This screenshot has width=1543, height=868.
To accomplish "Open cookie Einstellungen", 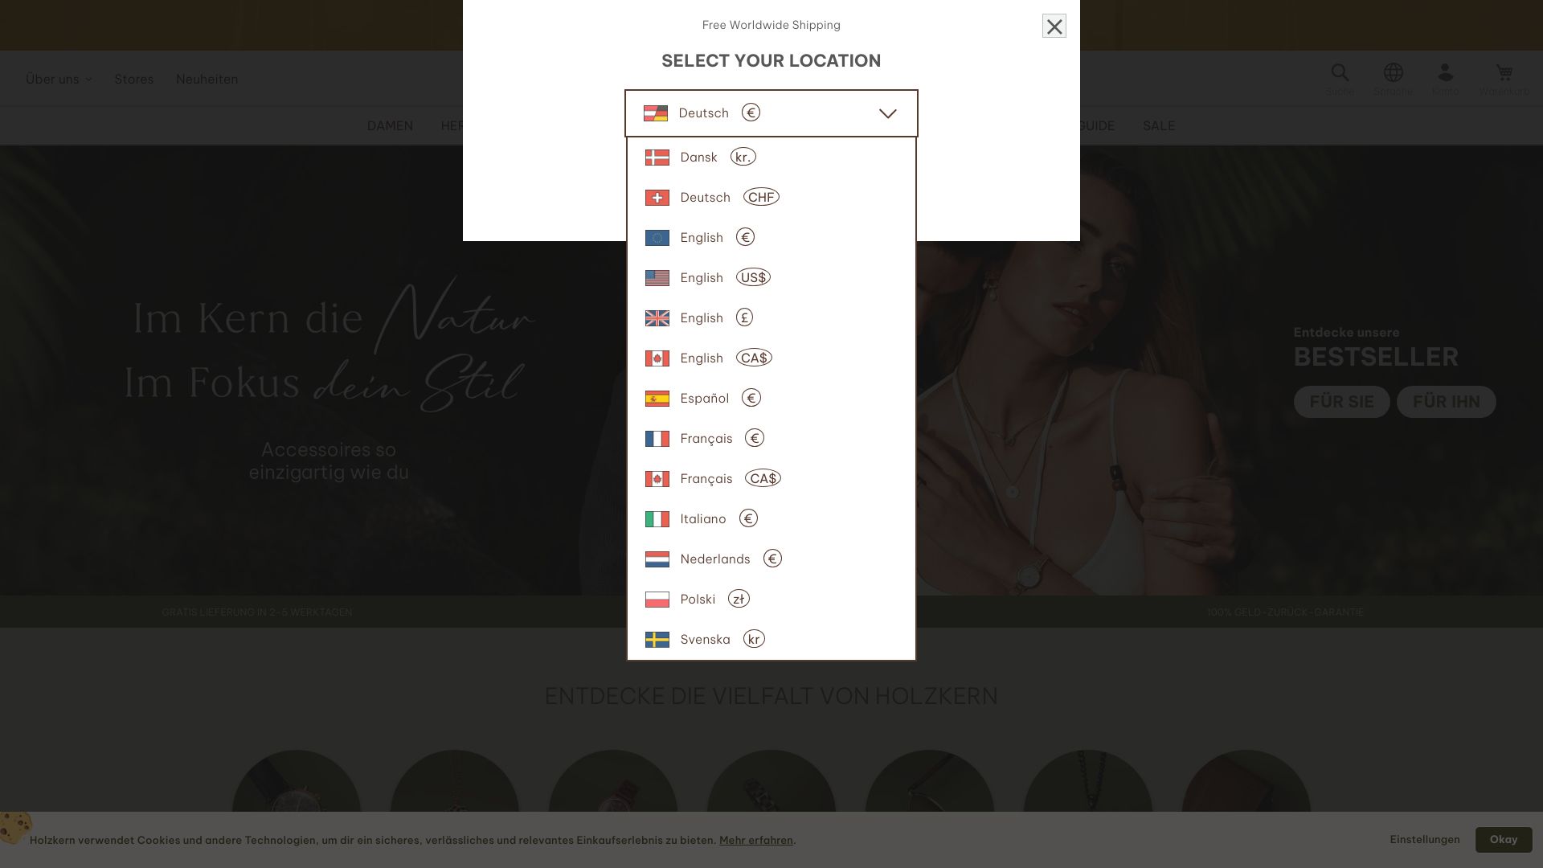I will pos(1424,839).
